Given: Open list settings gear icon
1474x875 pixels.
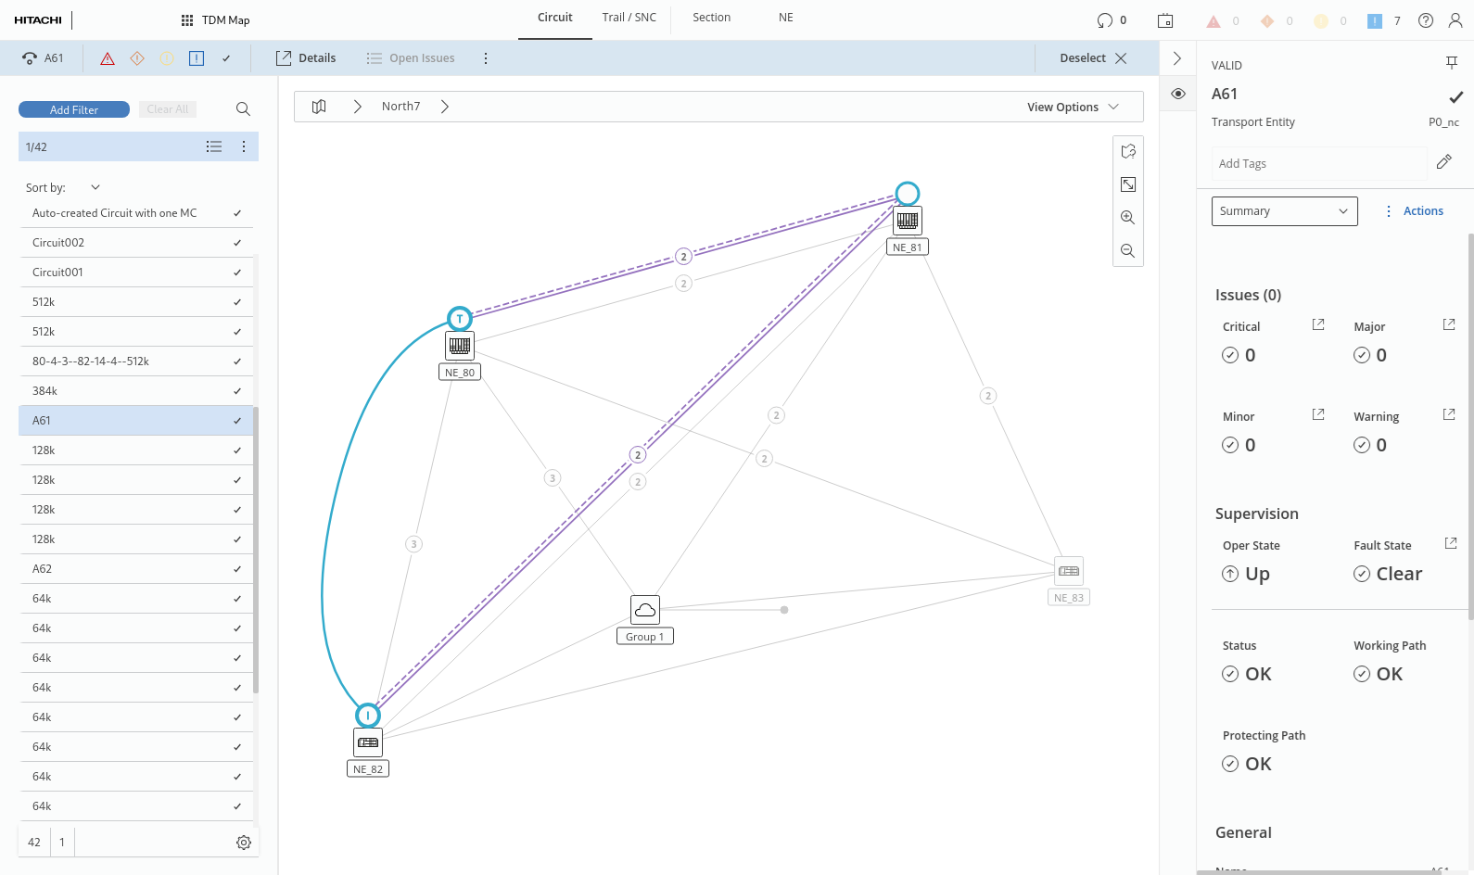Looking at the screenshot, I should [244, 843].
